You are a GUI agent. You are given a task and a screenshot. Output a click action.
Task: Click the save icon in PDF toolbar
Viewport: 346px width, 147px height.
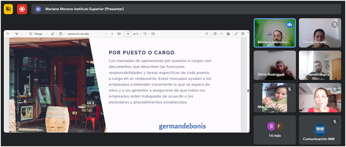point(222,34)
